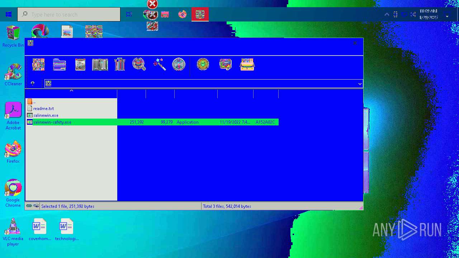
Task: Click 'Selected 1 file, 251,392 bytes' status text
Action: tap(68, 206)
